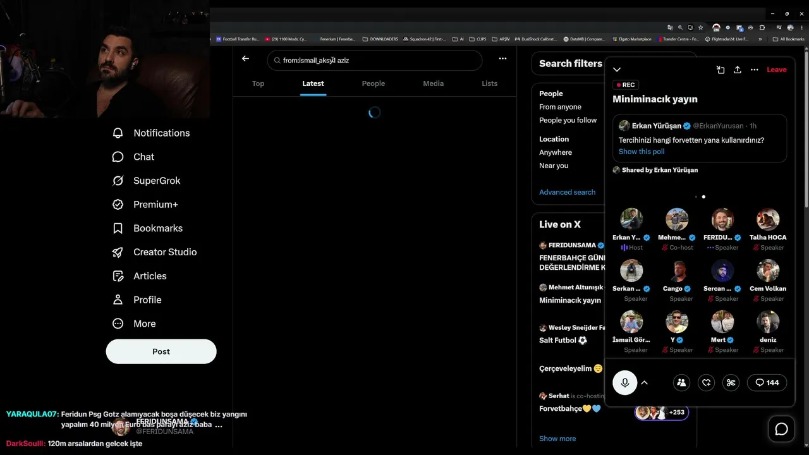Screen dimensions: 809x455
Task: Expand microphone options with the up chevron
Action: click(645, 382)
